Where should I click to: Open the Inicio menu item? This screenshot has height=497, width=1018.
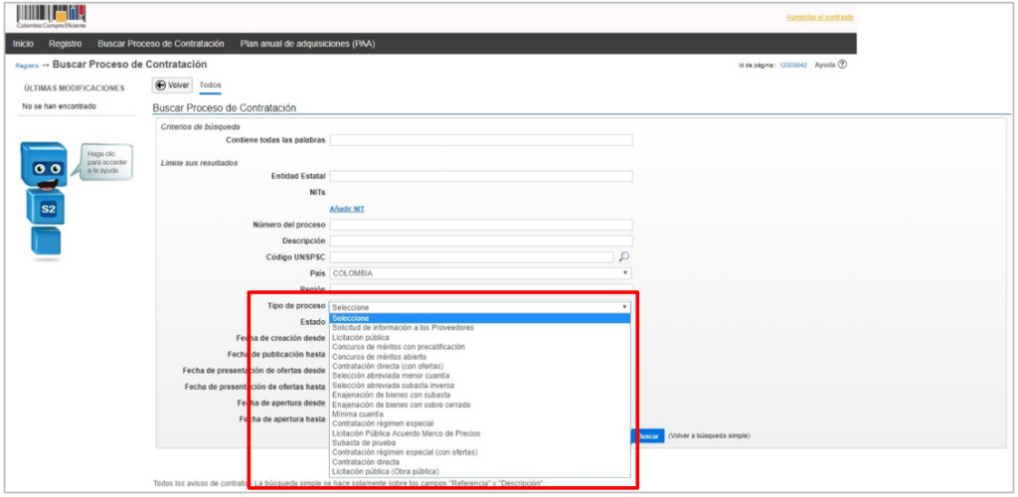pos(23,44)
